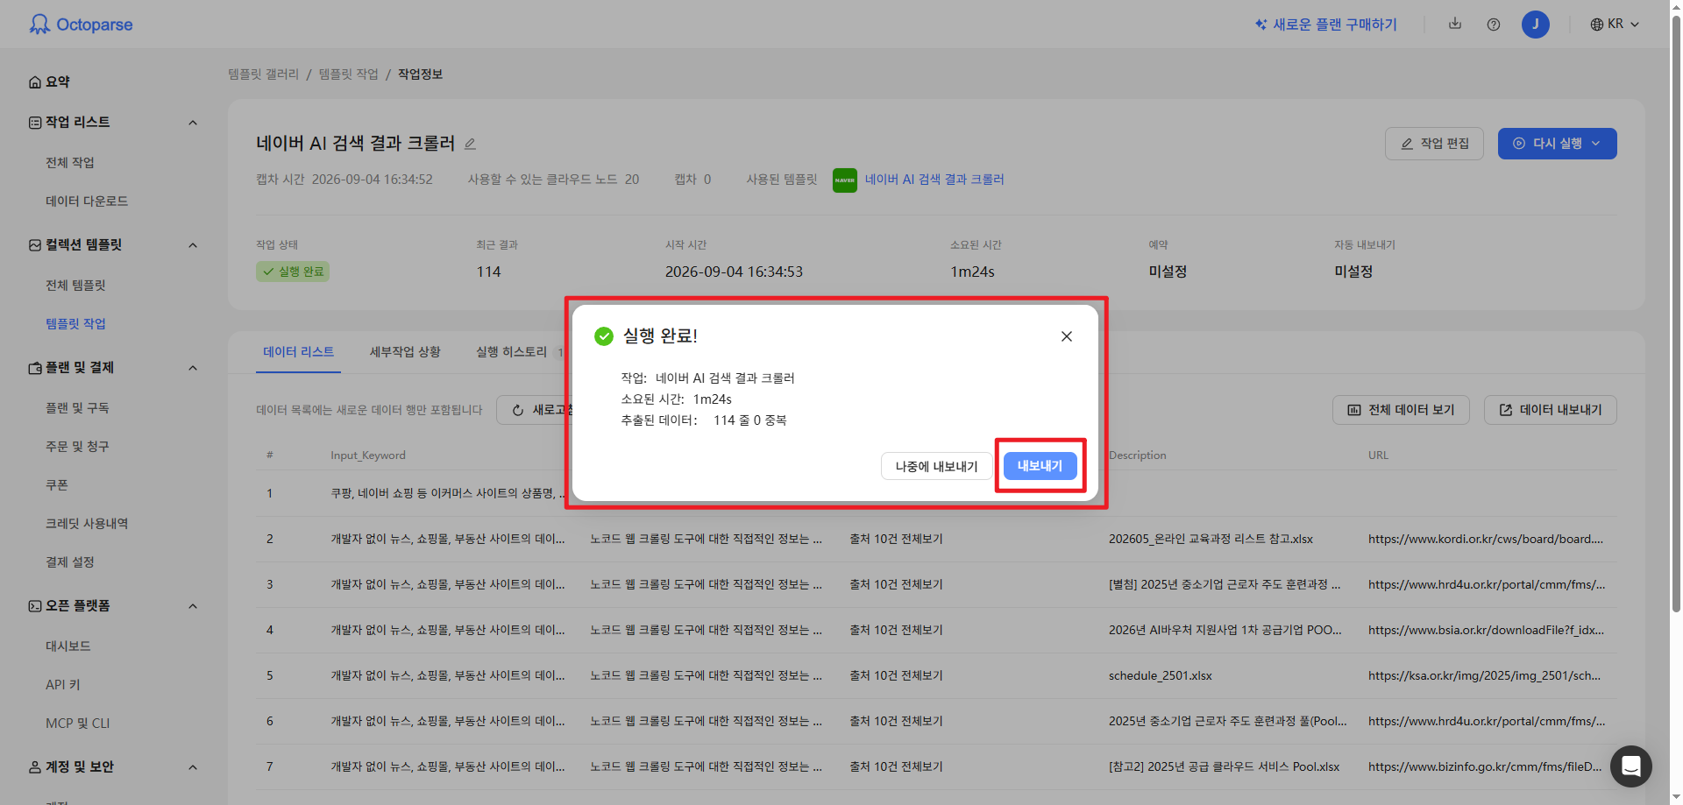Click the Naver template logo icon
Screen dimensions: 1683x805
click(844, 180)
